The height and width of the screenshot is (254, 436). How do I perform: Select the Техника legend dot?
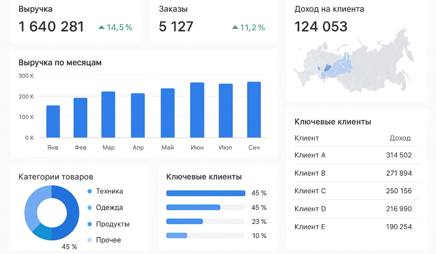coord(89,191)
